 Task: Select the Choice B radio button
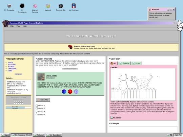click(37, 115)
